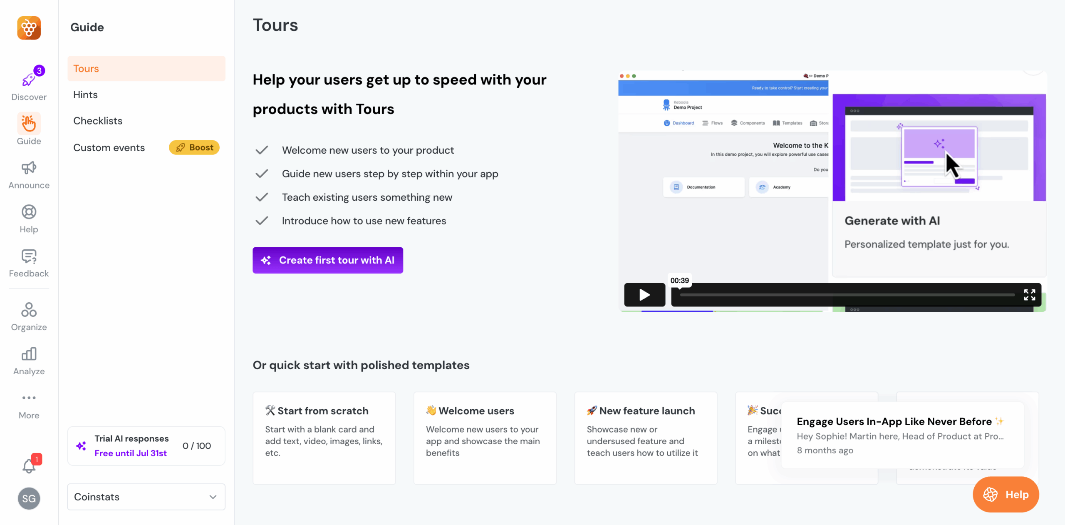Screen dimensions: 1065x525
Task: Choose the Welcome users template card
Action: [485, 438]
